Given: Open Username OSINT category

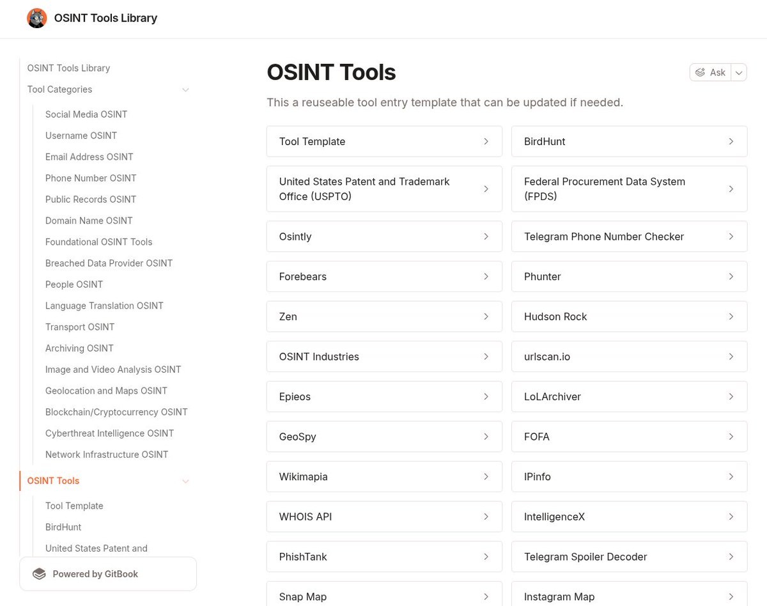Looking at the screenshot, I should (x=81, y=136).
